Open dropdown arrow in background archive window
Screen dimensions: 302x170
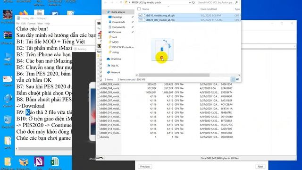(294, 46)
